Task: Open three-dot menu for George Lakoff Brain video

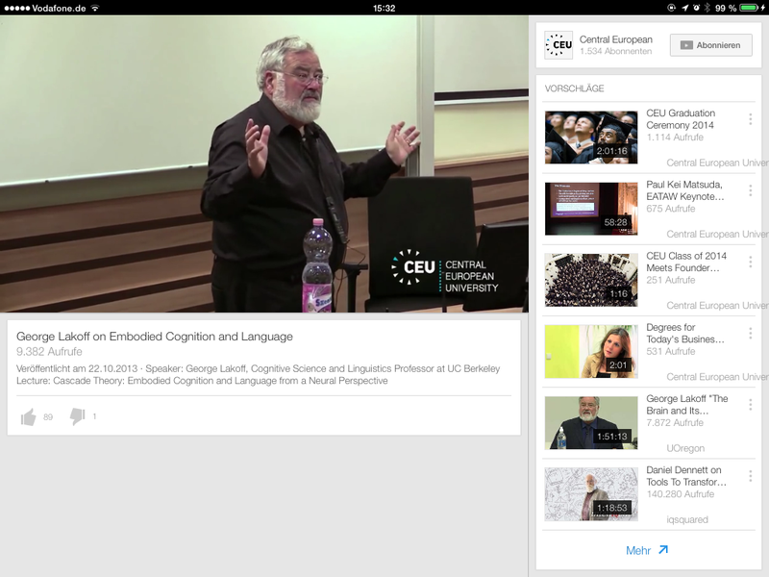Action: (750, 405)
